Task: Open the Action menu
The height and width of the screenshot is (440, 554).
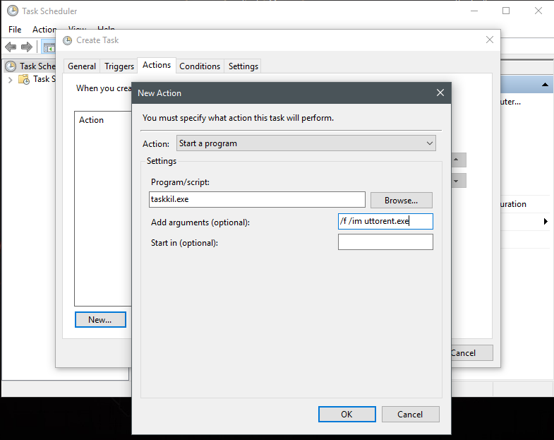Action: coord(44,30)
